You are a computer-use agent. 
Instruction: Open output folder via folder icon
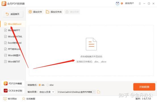tap(99, 92)
